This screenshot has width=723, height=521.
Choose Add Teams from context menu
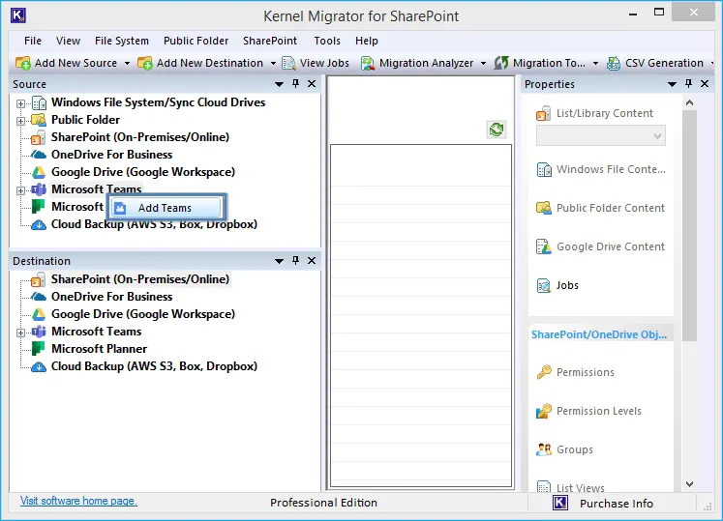165,208
